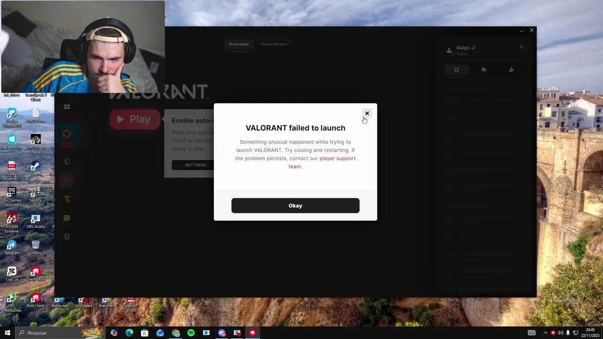Click the Guigz profile avatar
Viewport: 603px width, 339px height.
point(449,50)
